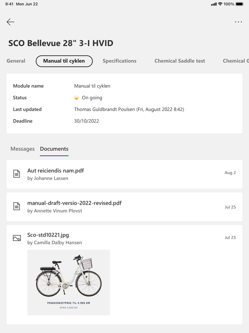
Task: Go to Chemical Saddle test tab
Action: pos(180,61)
